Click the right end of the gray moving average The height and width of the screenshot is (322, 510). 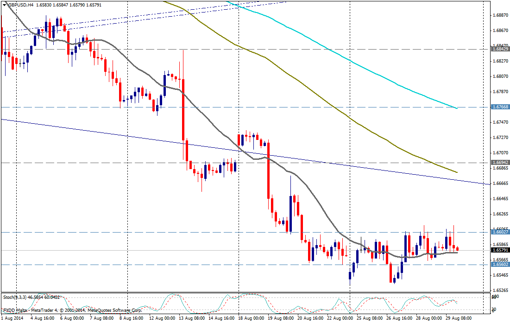[457, 253]
